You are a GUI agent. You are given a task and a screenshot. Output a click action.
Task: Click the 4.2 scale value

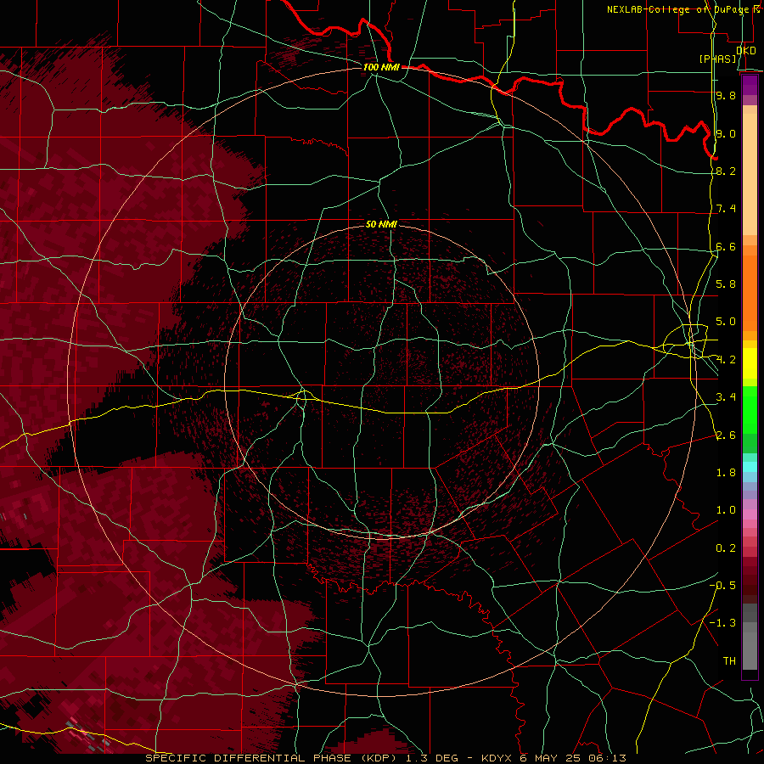(726, 360)
